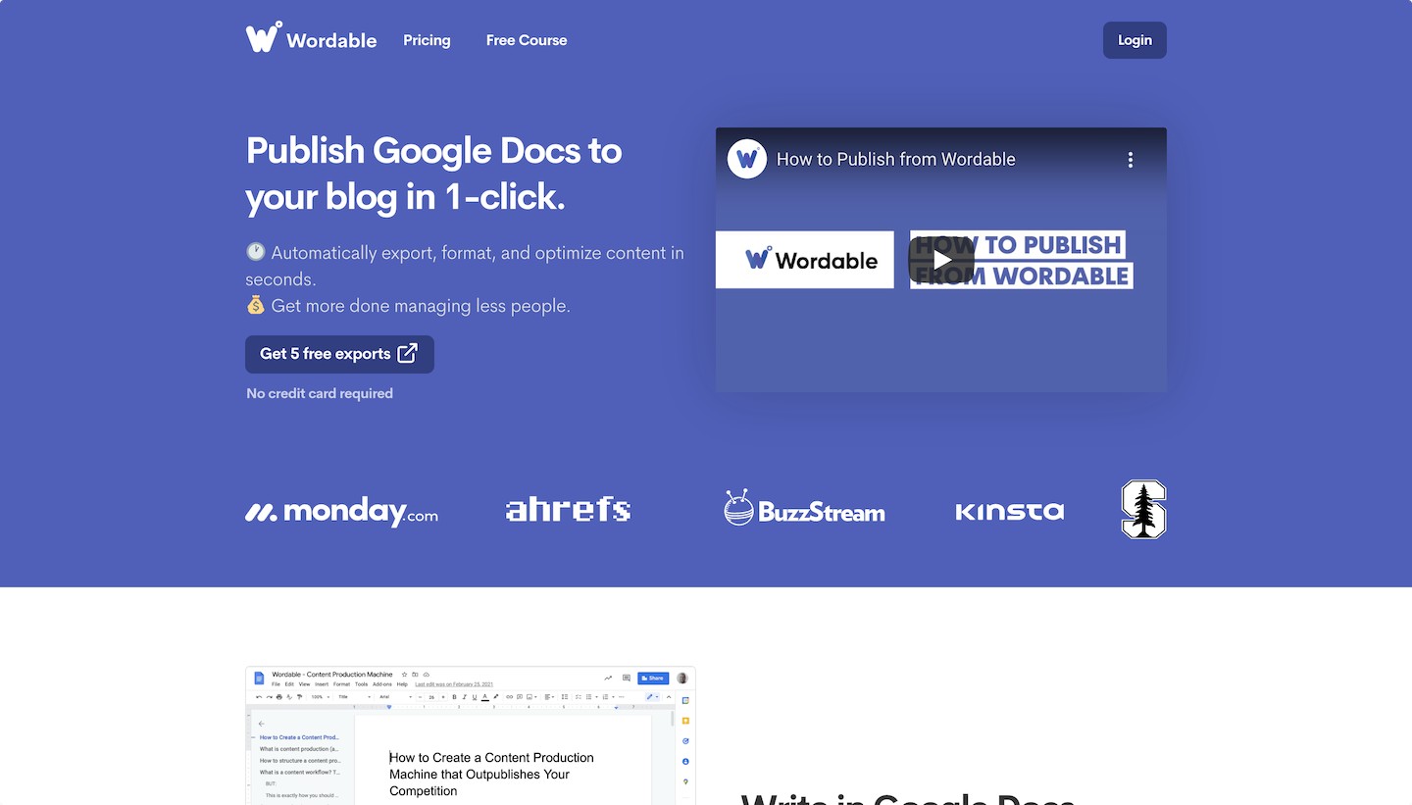Click the Get 5 free exports button
Image resolution: width=1412 pixels, height=805 pixels.
(339, 354)
